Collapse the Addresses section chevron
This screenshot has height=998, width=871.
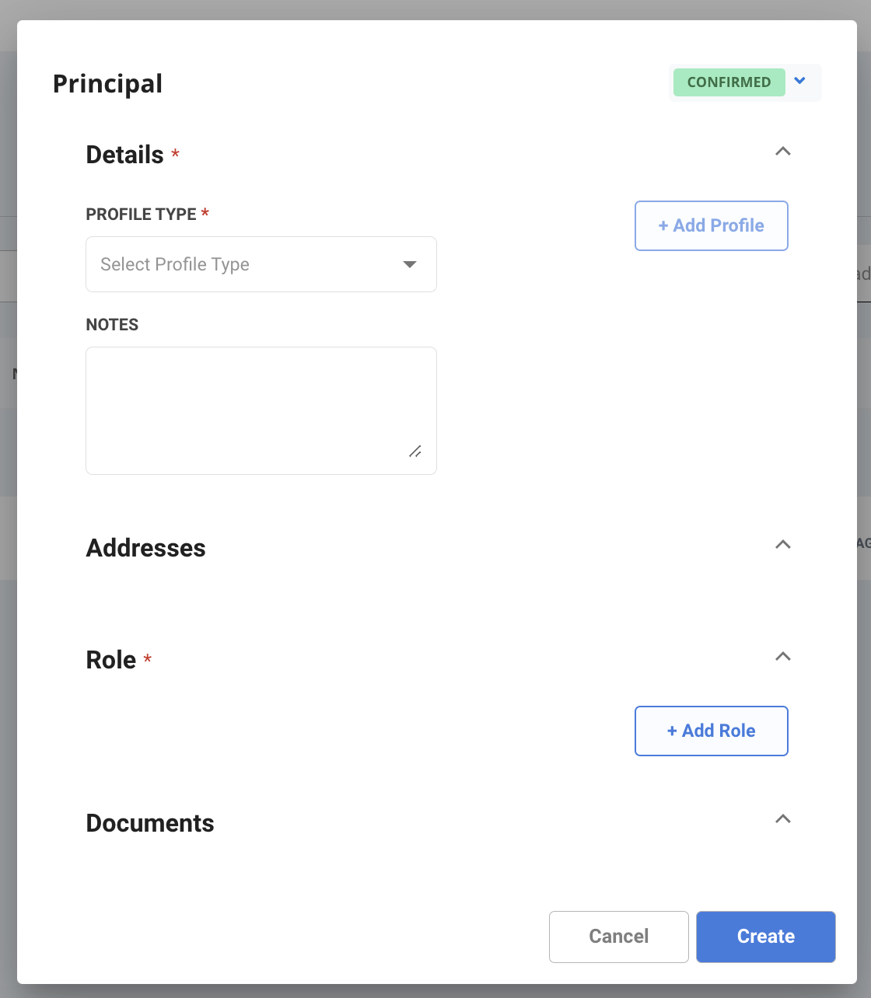tap(783, 544)
